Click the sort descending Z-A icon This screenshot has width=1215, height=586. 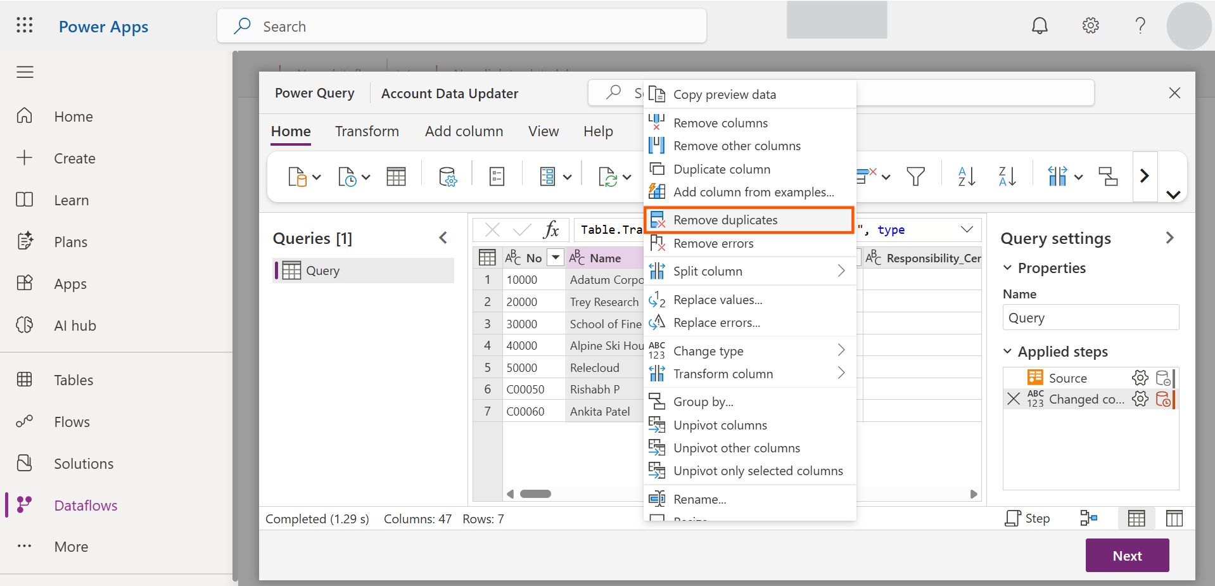click(1007, 176)
